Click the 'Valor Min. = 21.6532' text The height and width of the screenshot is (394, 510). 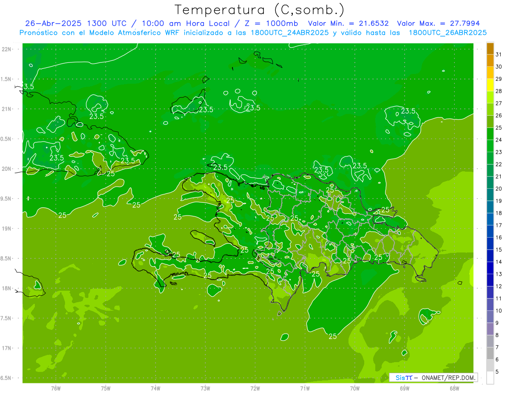348,23
